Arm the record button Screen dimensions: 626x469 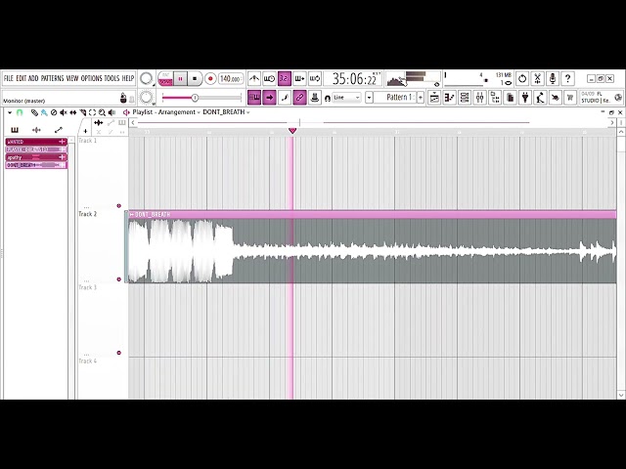210,78
